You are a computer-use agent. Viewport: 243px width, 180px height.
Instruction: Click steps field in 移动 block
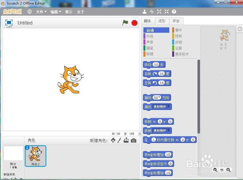[x=156, y=65]
